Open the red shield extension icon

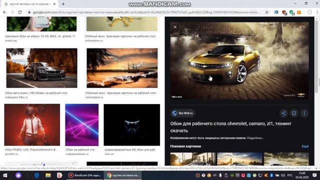click(284, 12)
